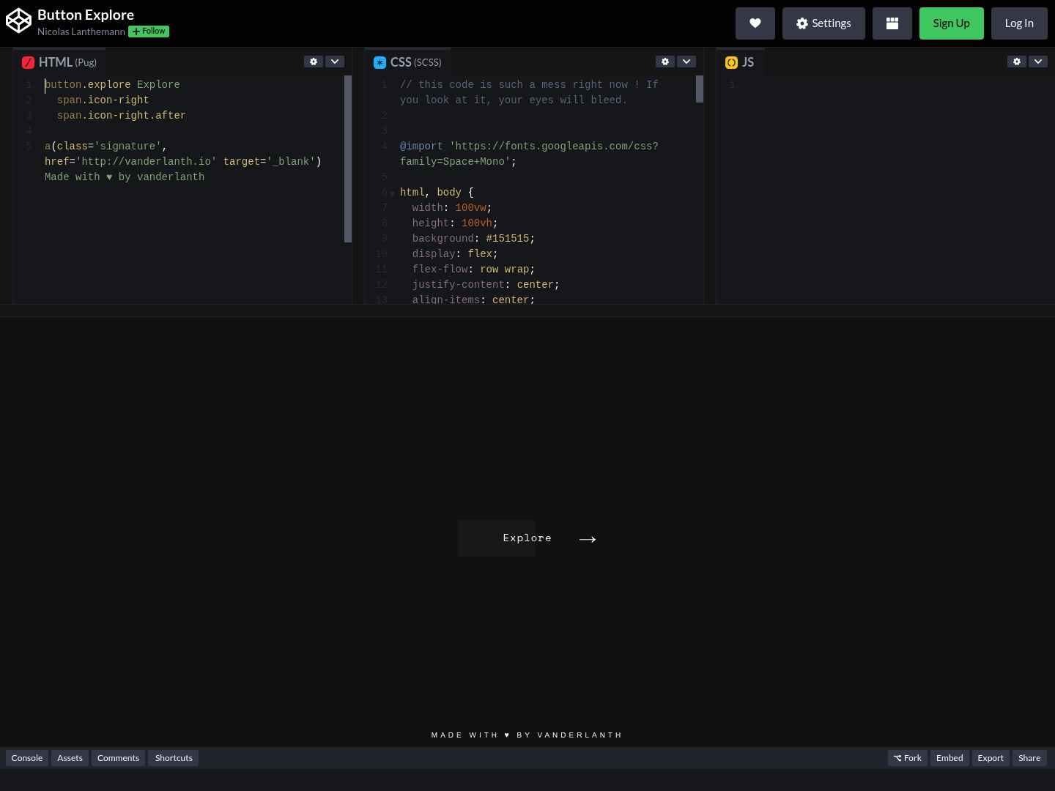1055x791 pixels.
Task: Open pen Settings
Action: coord(823,23)
